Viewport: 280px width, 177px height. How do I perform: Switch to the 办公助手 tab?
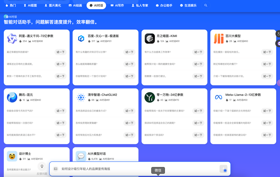[164, 5]
